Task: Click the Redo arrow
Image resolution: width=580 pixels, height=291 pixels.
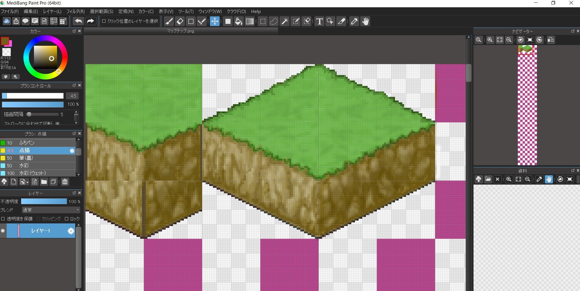Action: tap(90, 21)
